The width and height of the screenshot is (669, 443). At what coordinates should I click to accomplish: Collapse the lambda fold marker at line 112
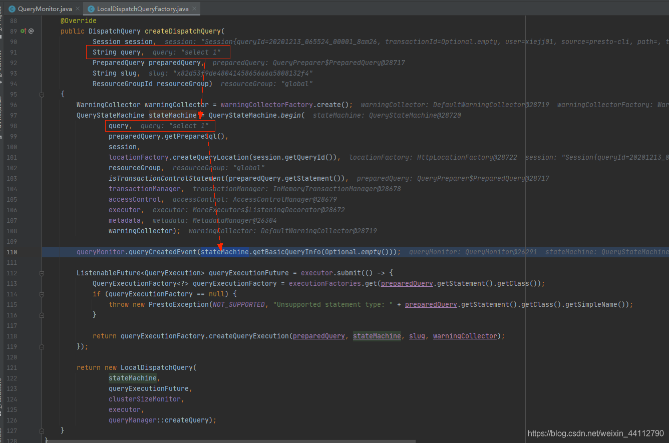pyautogui.click(x=42, y=273)
